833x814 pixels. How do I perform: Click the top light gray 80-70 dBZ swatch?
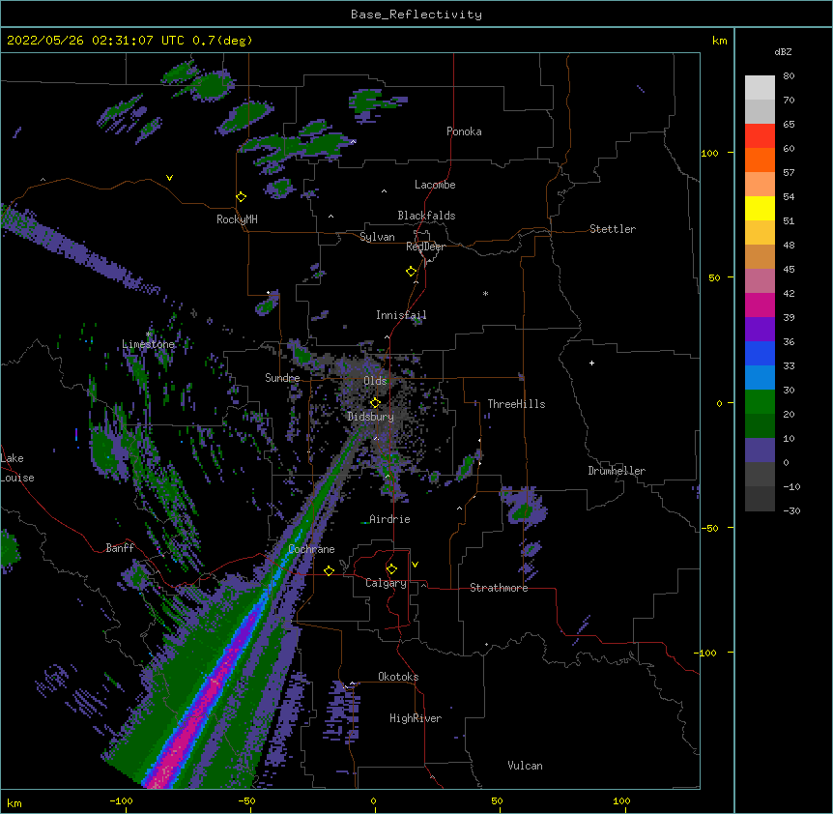click(x=760, y=88)
